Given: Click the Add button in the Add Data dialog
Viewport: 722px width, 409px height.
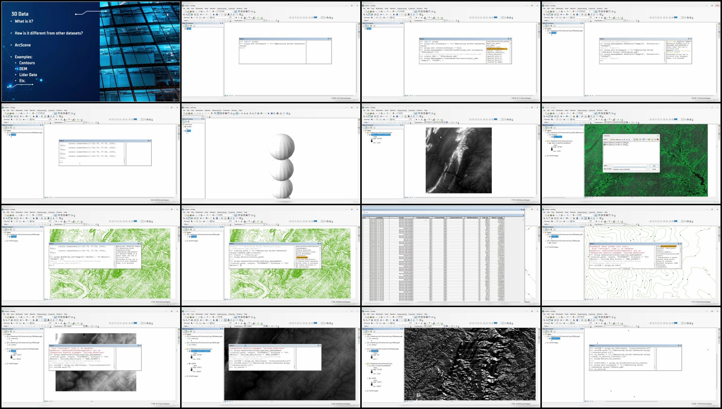Looking at the screenshot, I should coord(654,166).
